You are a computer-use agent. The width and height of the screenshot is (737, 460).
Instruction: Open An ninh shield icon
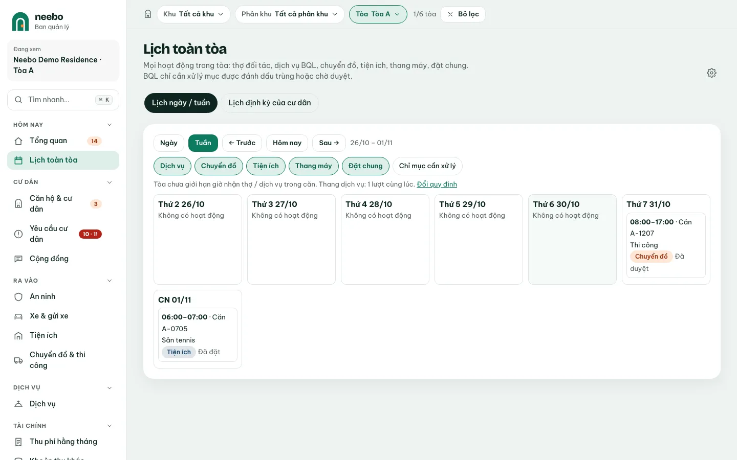(18, 297)
